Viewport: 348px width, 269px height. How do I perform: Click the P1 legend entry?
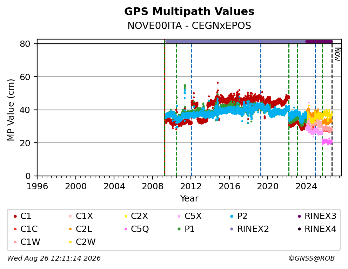coord(186,229)
